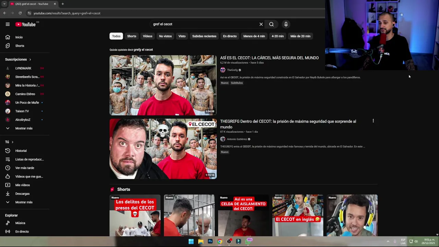Open Windows Start menu
Image resolution: width=439 pixels, height=247 pixels.
click(x=191, y=242)
